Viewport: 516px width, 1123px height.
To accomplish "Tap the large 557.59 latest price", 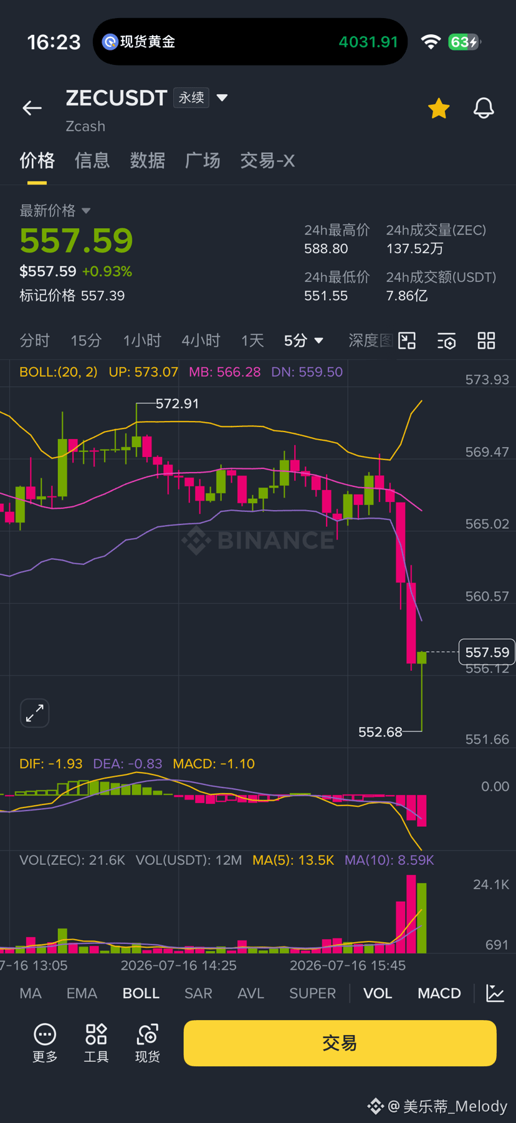I will point(77,241).
